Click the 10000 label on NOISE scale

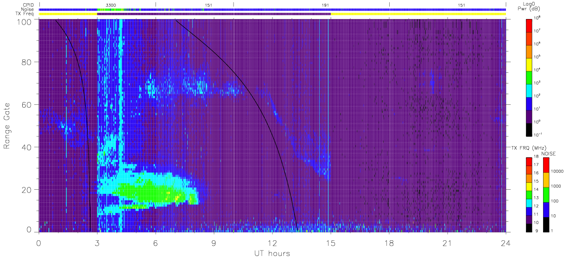(x=557, y=172)
